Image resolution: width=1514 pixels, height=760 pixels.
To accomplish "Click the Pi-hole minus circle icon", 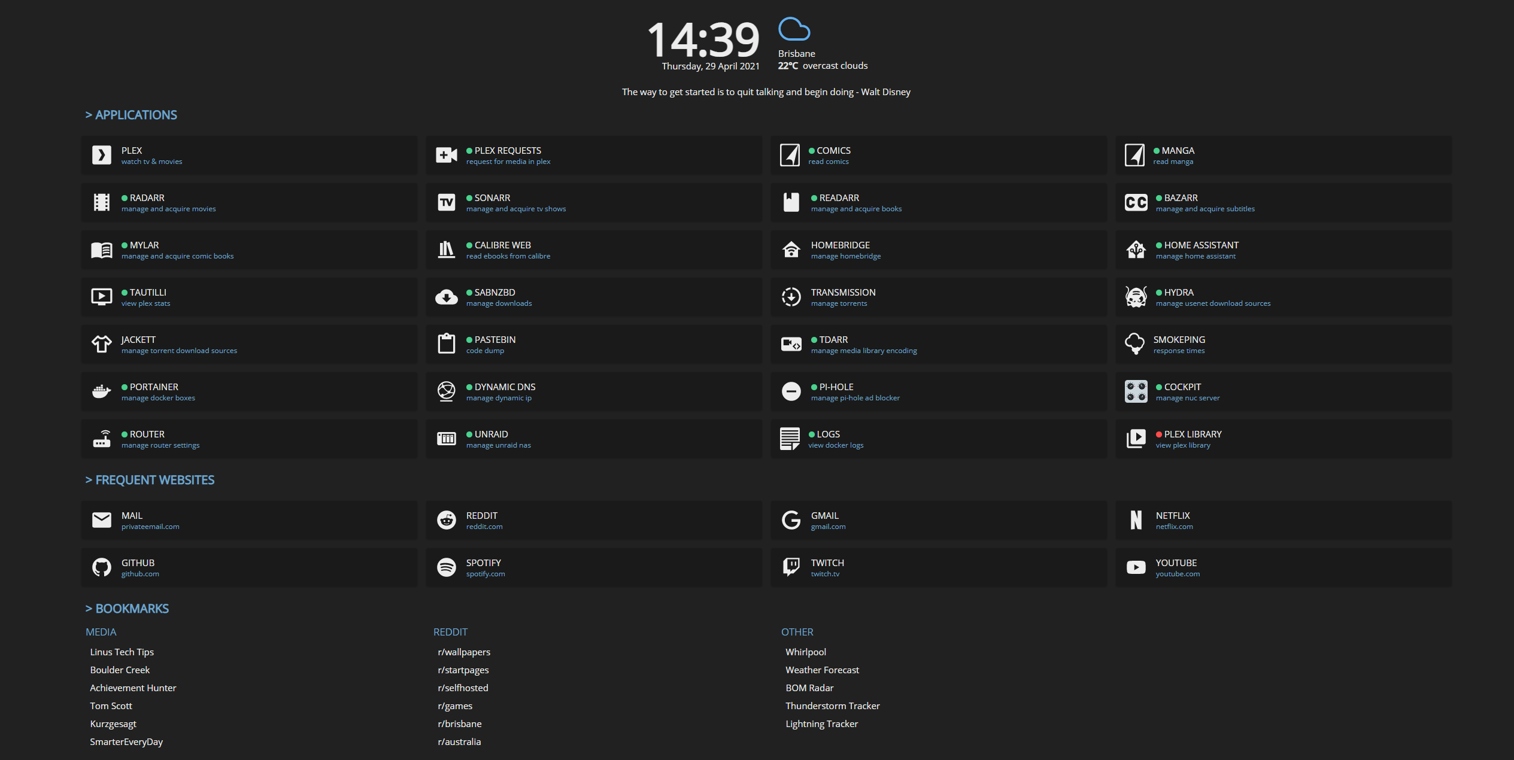I will [791, 391].
